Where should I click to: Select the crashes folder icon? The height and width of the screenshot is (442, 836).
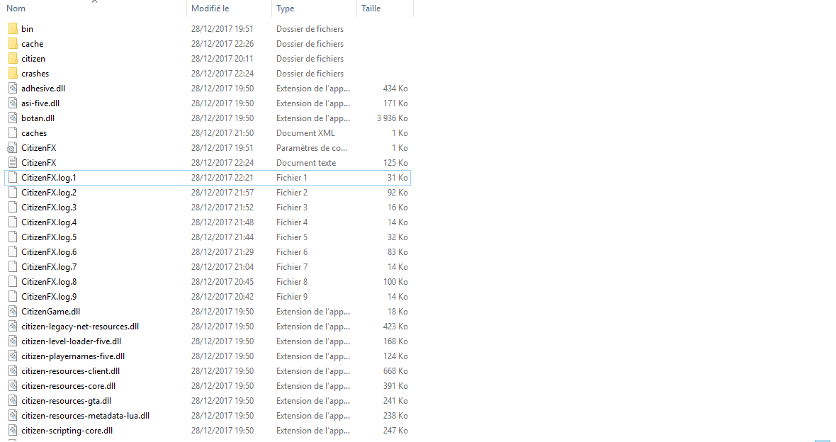pos(13,74)
